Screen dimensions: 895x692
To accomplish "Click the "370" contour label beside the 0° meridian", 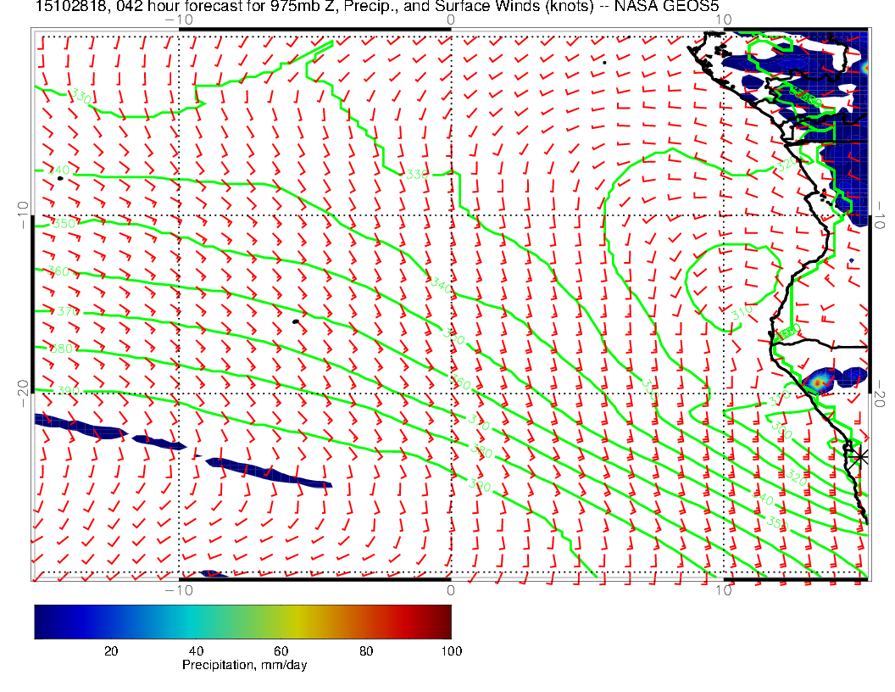I will tap(479, 423).
